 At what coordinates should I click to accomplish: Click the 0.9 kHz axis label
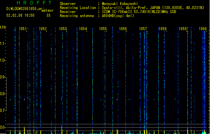pyautogui.click(x=3, y=77)
